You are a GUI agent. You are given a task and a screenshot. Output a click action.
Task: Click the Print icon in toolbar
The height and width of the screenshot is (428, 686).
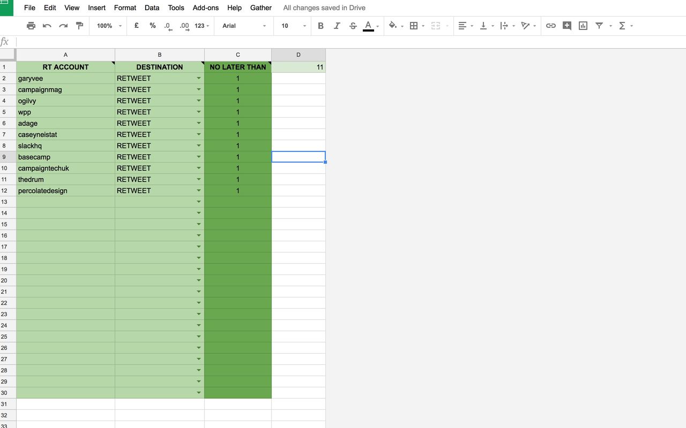pyautogui.click(x=31, y=26)
